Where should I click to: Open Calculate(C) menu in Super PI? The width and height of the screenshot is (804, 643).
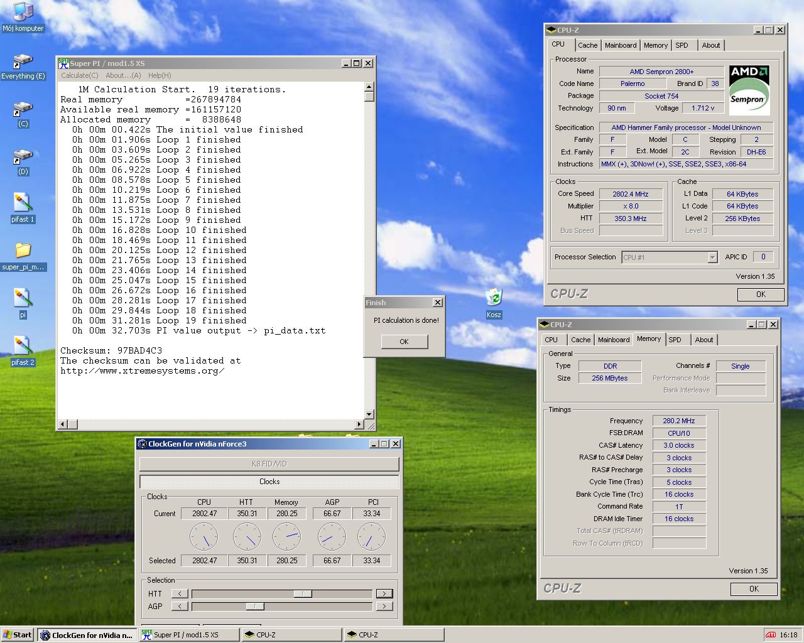79,75
